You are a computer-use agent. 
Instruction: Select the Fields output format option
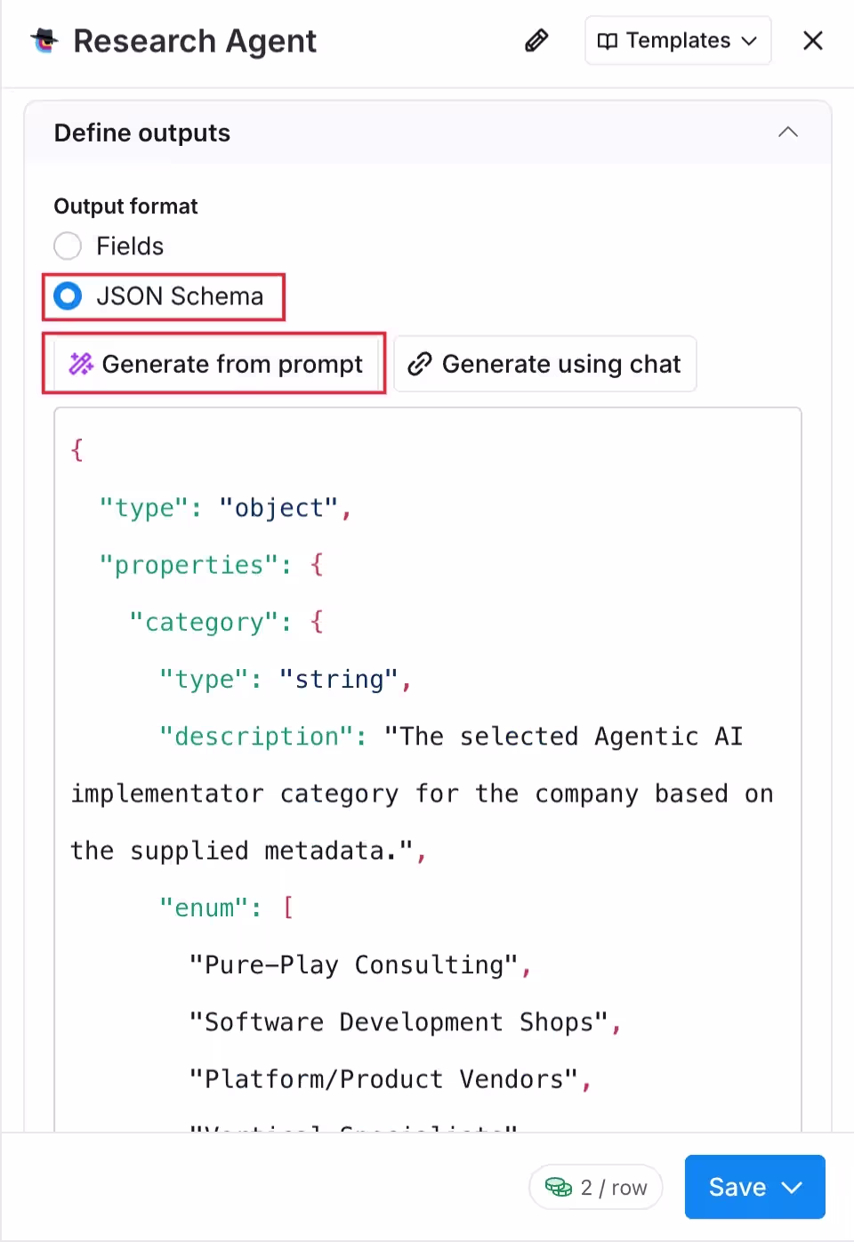[x=68, y=246]
